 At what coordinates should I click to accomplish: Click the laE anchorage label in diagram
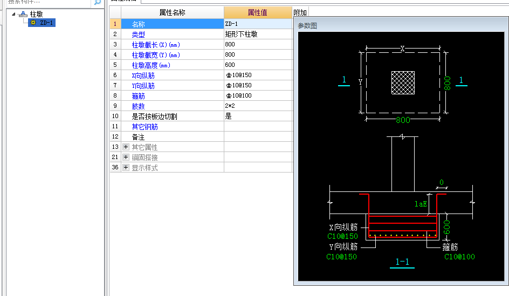pos(421,204)
